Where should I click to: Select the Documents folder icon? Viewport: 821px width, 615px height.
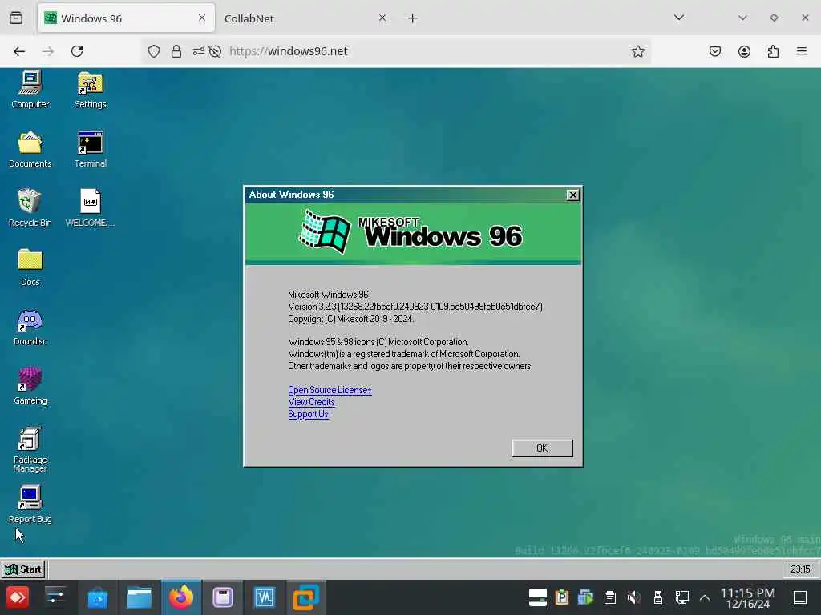click(30, 148)
